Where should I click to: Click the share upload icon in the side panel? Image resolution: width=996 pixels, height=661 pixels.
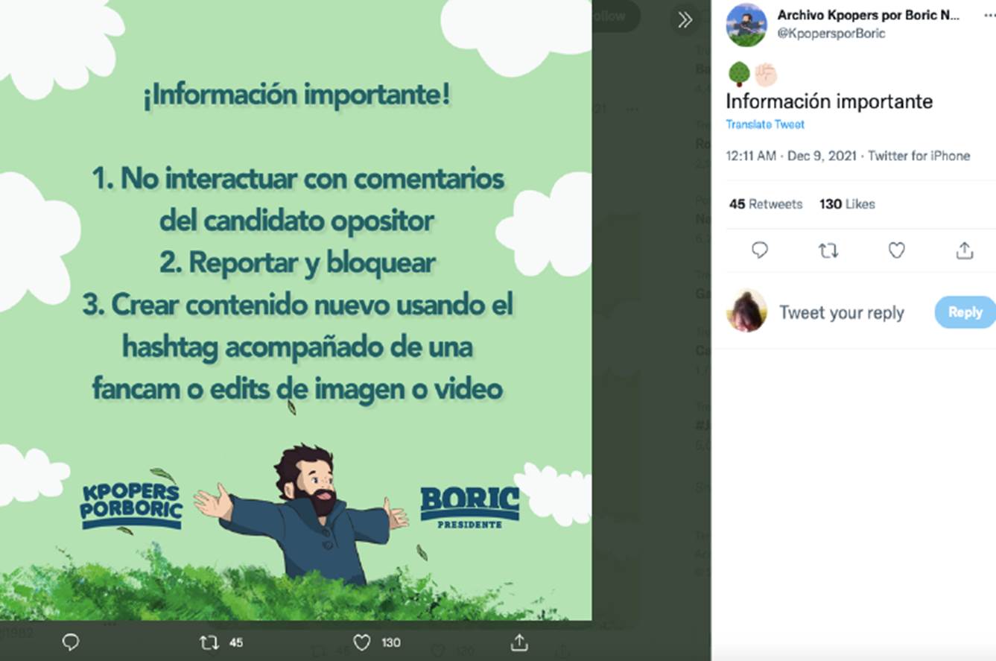(x=965, y=250)
